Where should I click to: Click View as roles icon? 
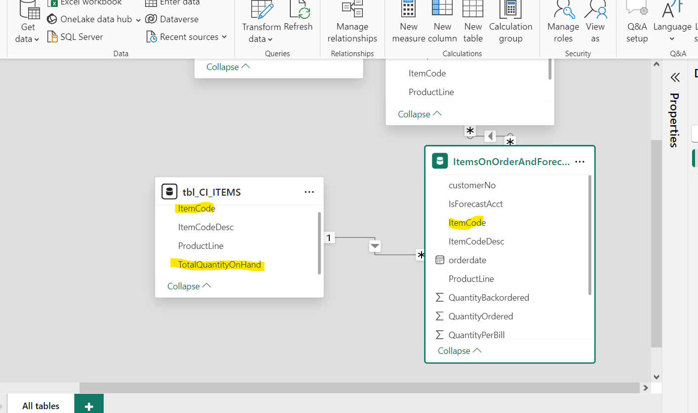tap(595, 10)
